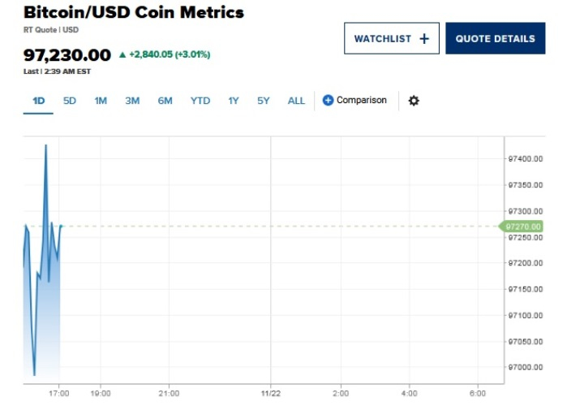The width and height of the screenshot is (567, 406).
Task: Show ALL time price history
Action: [297, 101]
